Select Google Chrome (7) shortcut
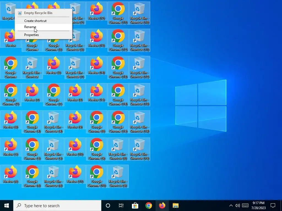Viewport: 282px width, 211px height. tap(54, 95)
